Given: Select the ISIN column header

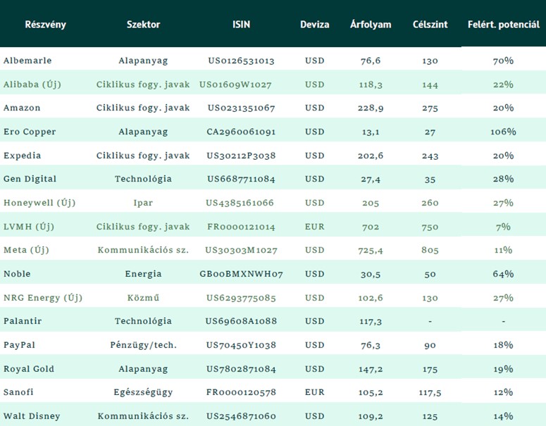Looking at the screenshot, I should [x=241, y=25].
